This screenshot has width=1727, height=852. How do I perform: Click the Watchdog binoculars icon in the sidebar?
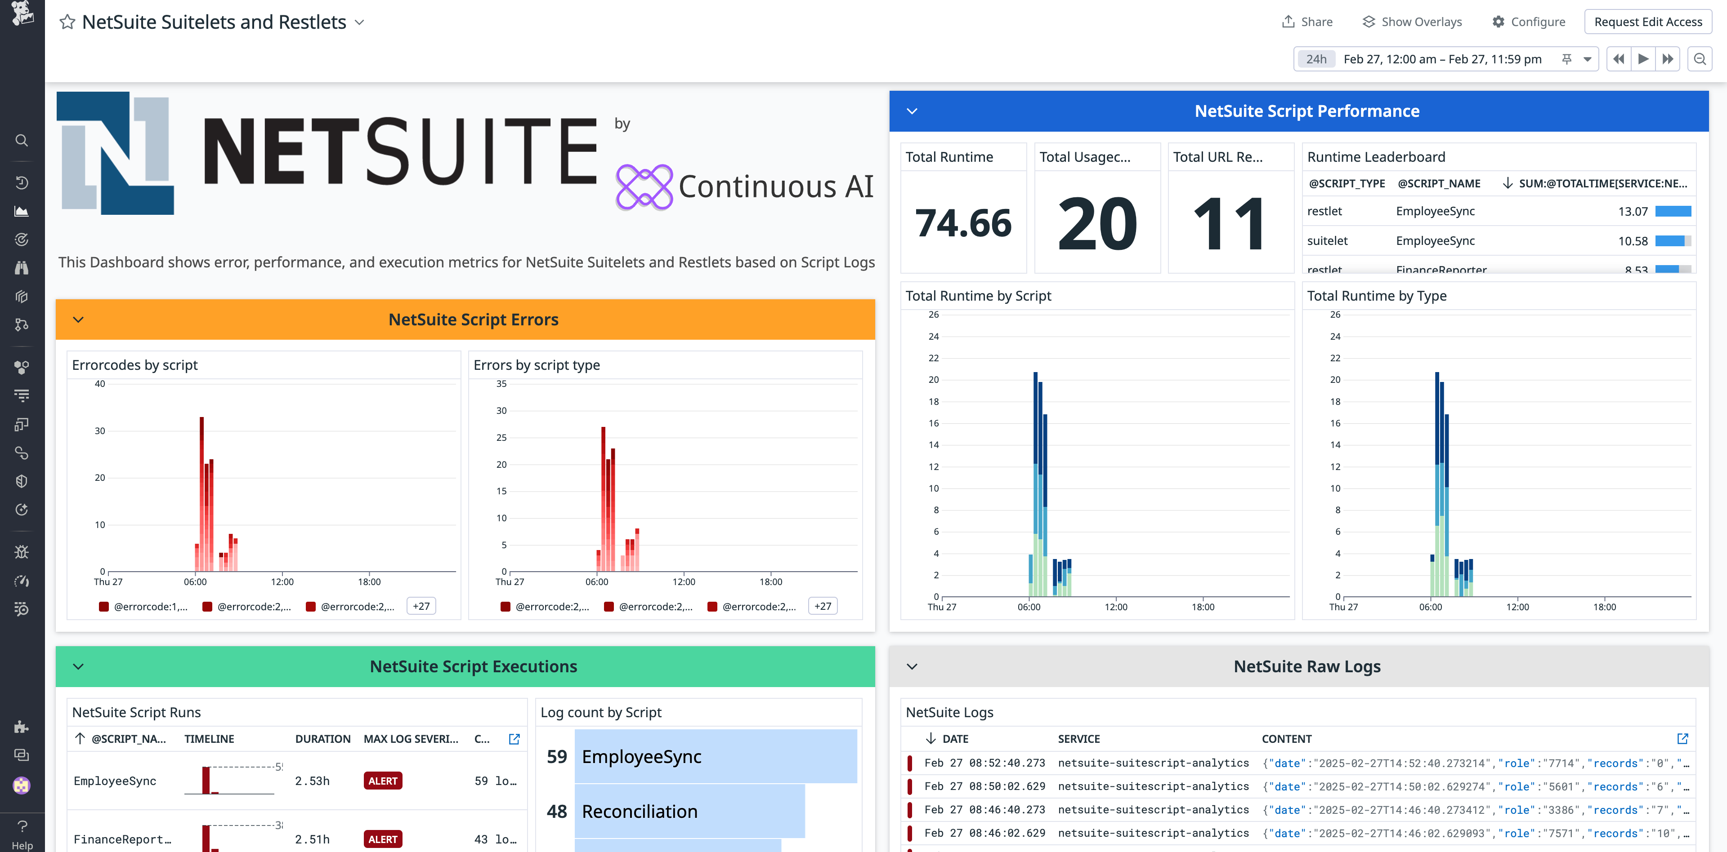[x=22, y=267]
